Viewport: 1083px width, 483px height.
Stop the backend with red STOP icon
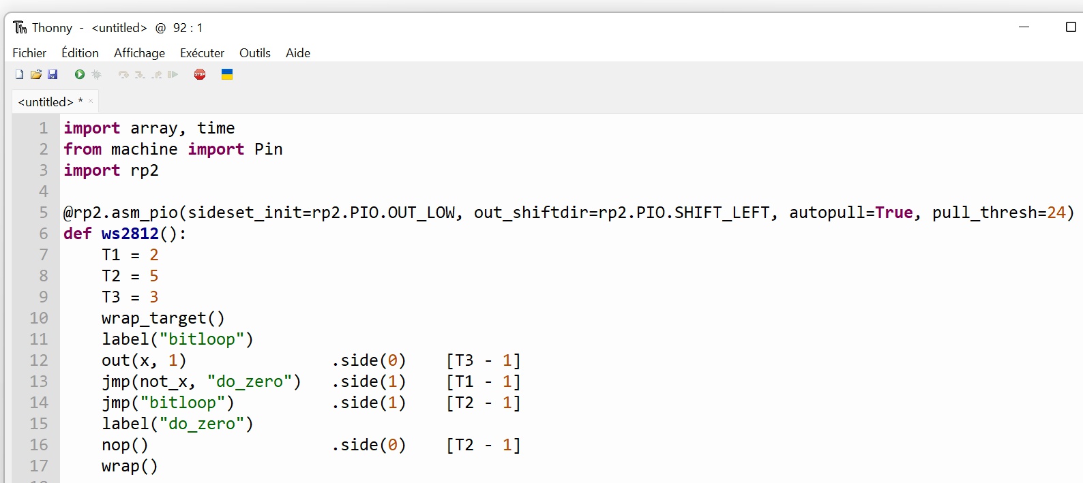click(200, 74)
